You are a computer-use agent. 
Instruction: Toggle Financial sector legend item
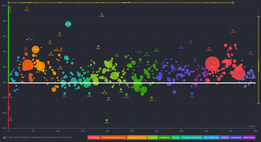pos(153,137)
